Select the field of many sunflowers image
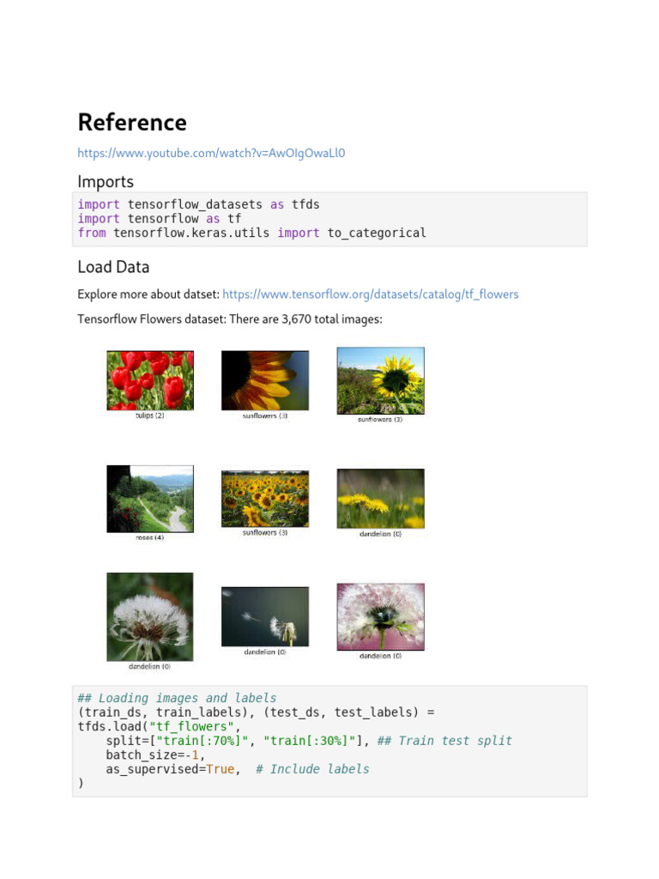Screen dimensions: 659x879 pyautogui.click(x=265, y=499)
